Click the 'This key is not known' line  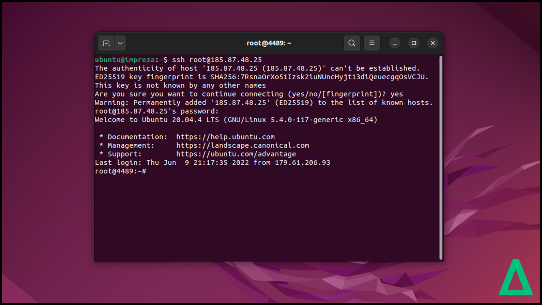coord(180,86)
